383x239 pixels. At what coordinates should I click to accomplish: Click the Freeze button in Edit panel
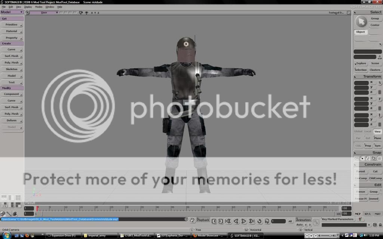click(361, 192)
